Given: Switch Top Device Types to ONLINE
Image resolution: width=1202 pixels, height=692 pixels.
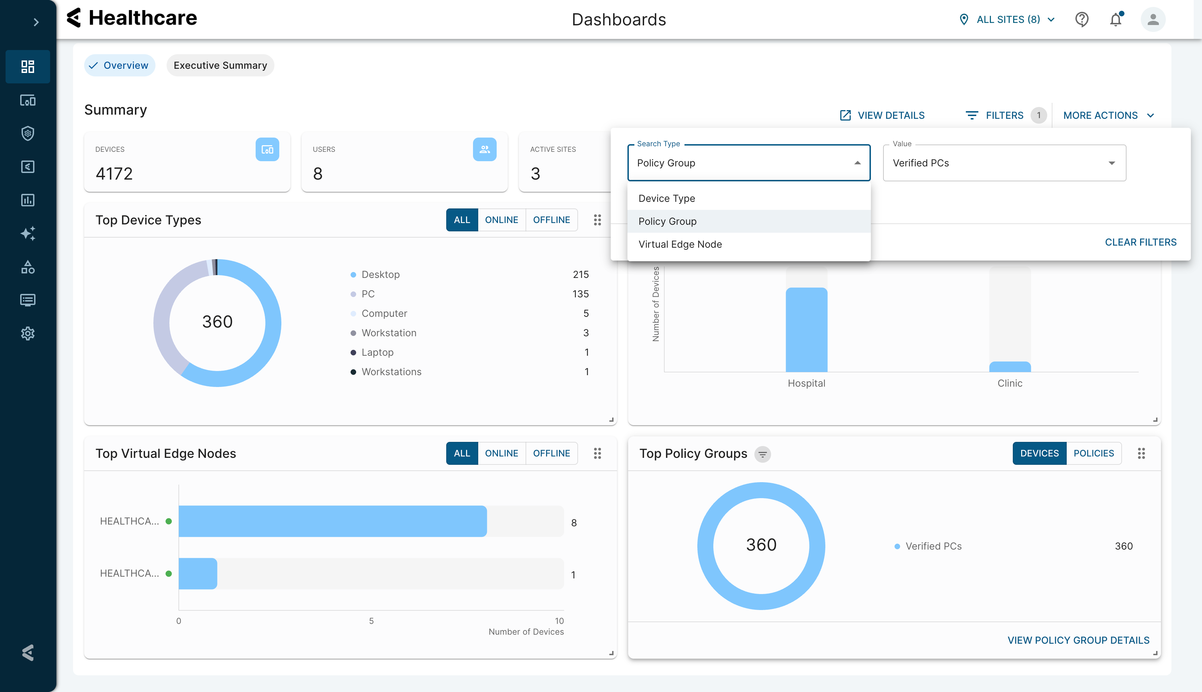Looking at the screenshot, I should 501,220.
